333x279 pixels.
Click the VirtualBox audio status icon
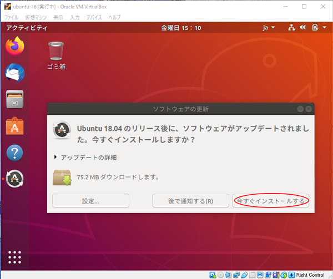click(x=228, y=275)
